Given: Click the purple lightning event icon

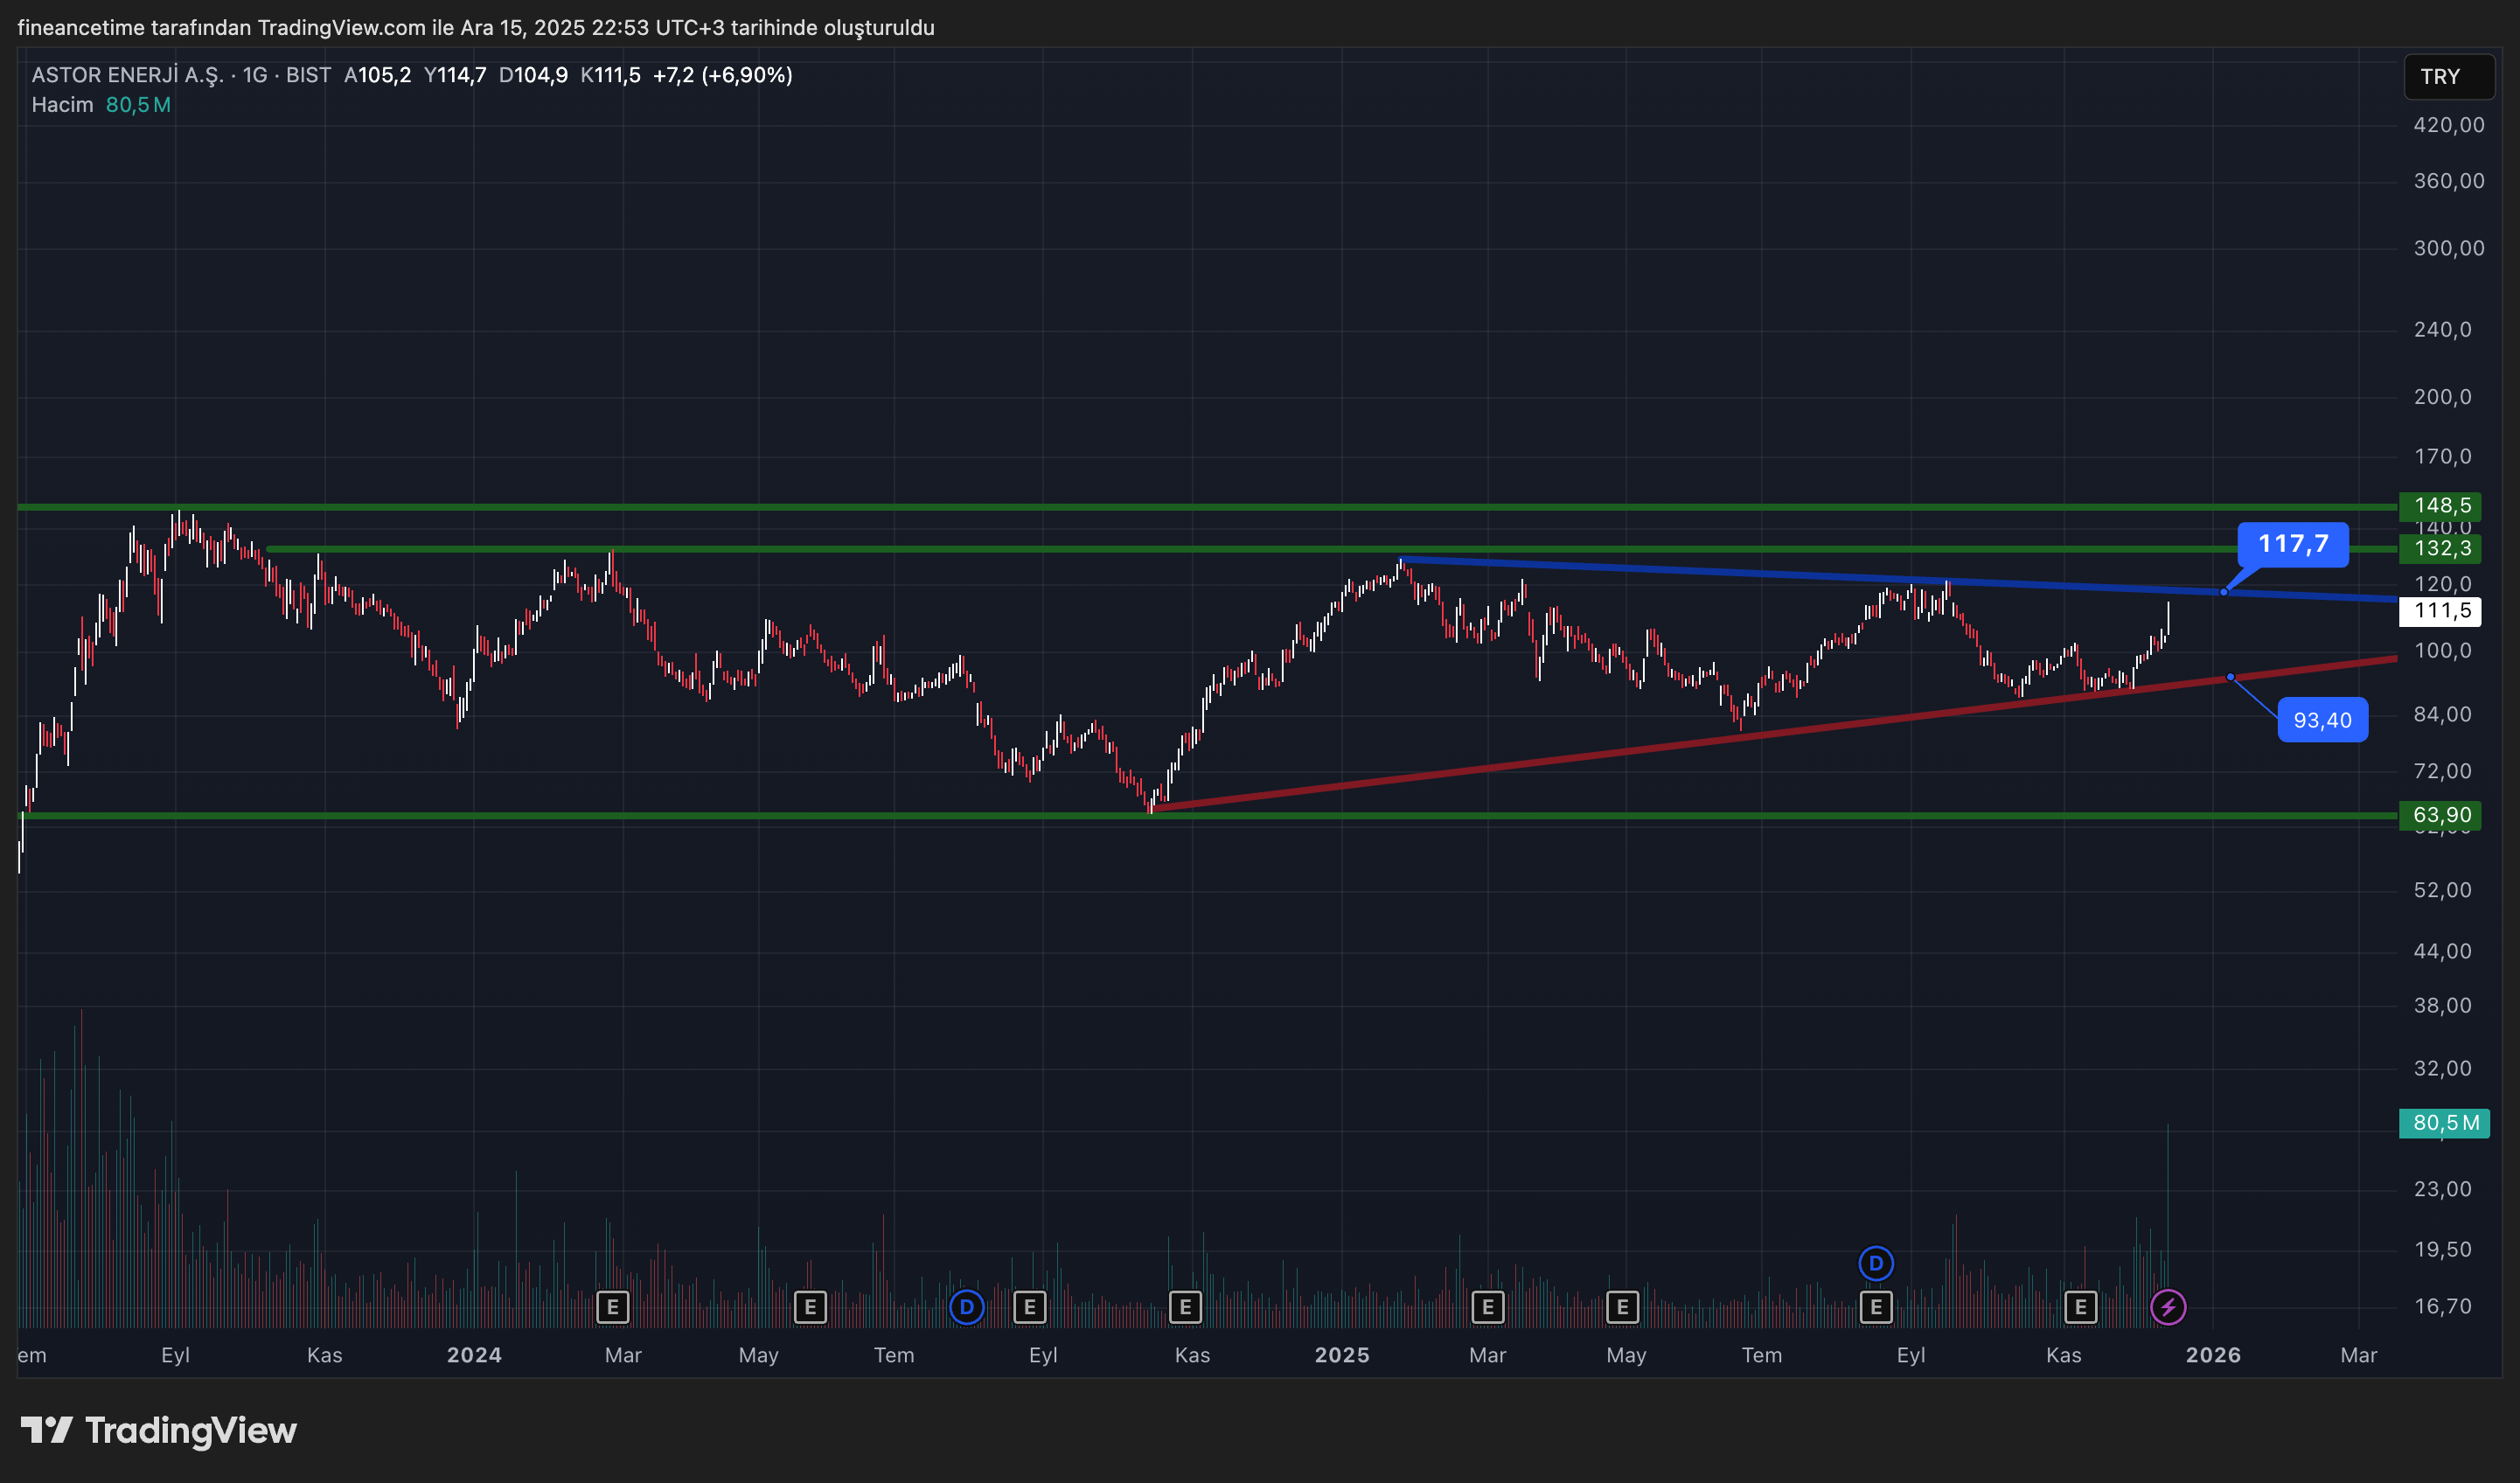Looking at the screenshot, I should point(2167,1306).
